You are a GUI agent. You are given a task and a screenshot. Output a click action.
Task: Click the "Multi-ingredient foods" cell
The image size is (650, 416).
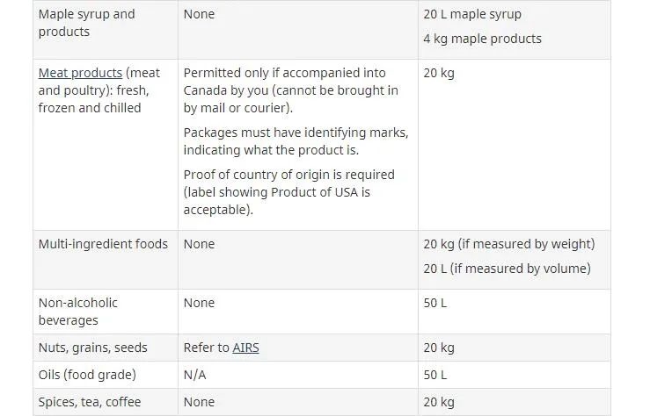click(x=103, y=244)
